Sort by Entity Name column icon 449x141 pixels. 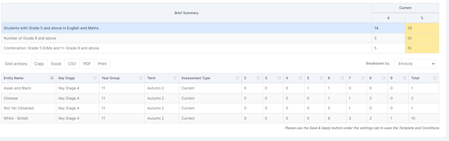point(52,78)
